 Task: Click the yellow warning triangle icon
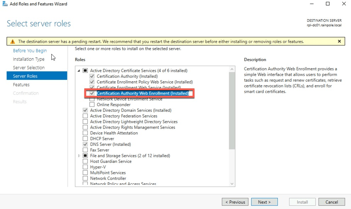(12, 42)
